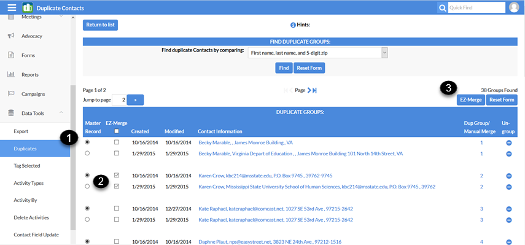Click the EZ-Merge button

(471, 99)
